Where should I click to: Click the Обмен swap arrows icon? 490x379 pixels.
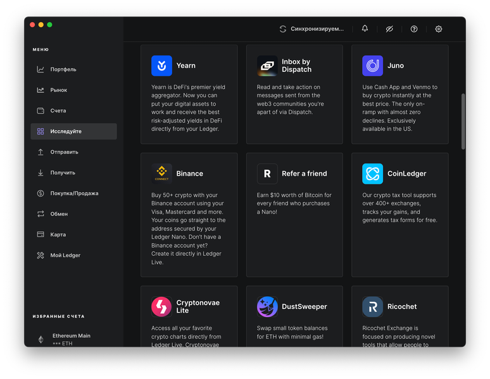click(x=41, y=214)
